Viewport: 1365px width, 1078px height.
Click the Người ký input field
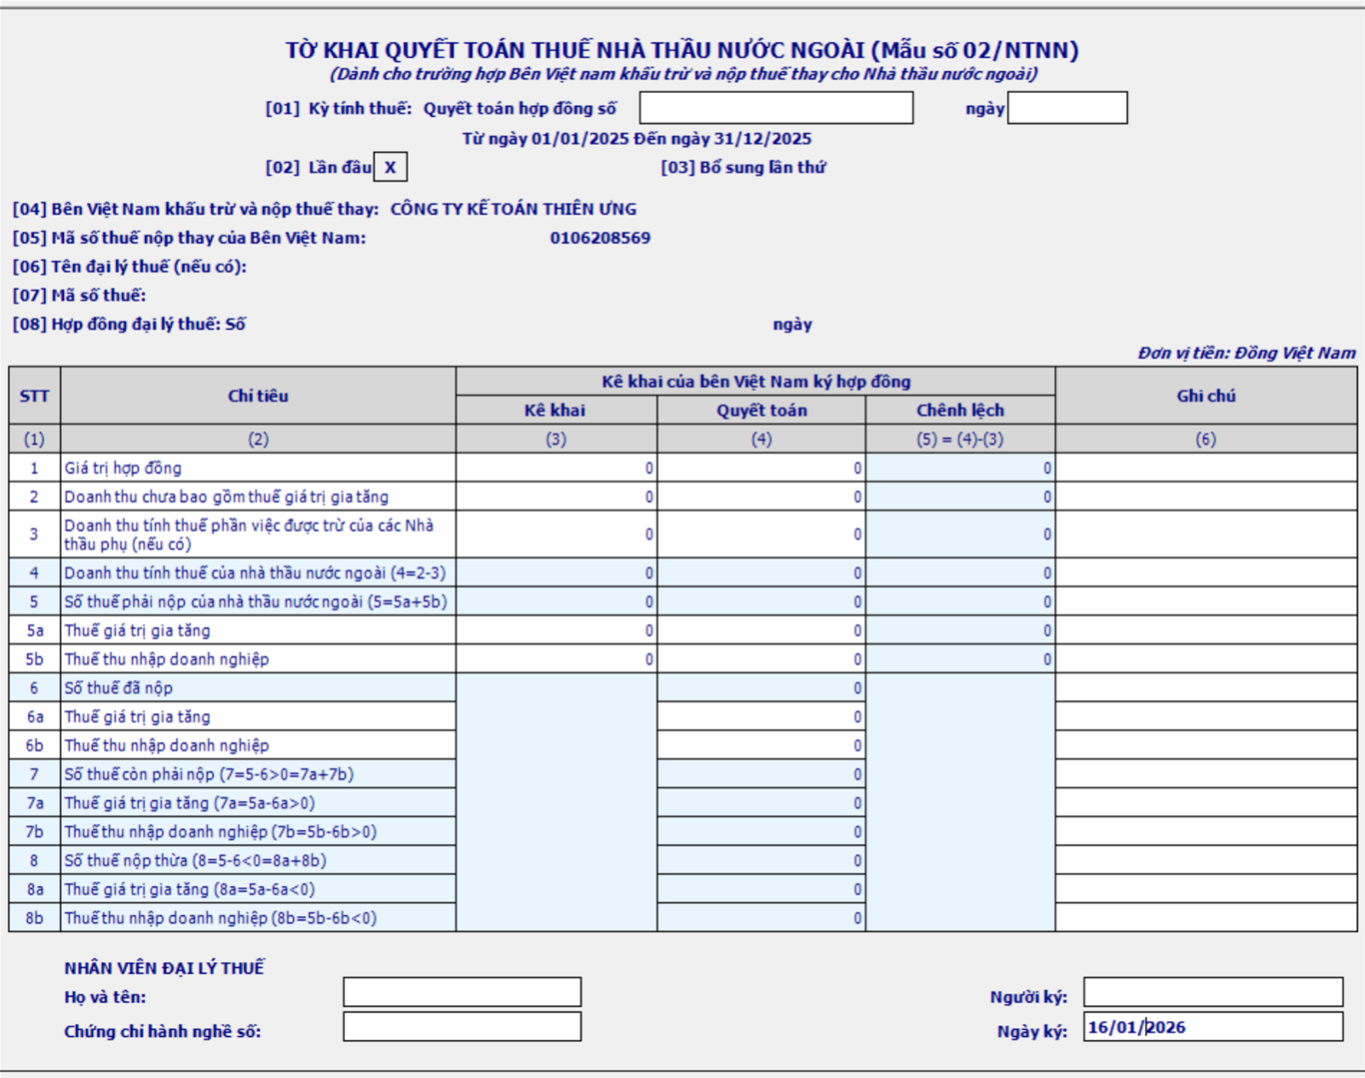tap(1212, 992)
